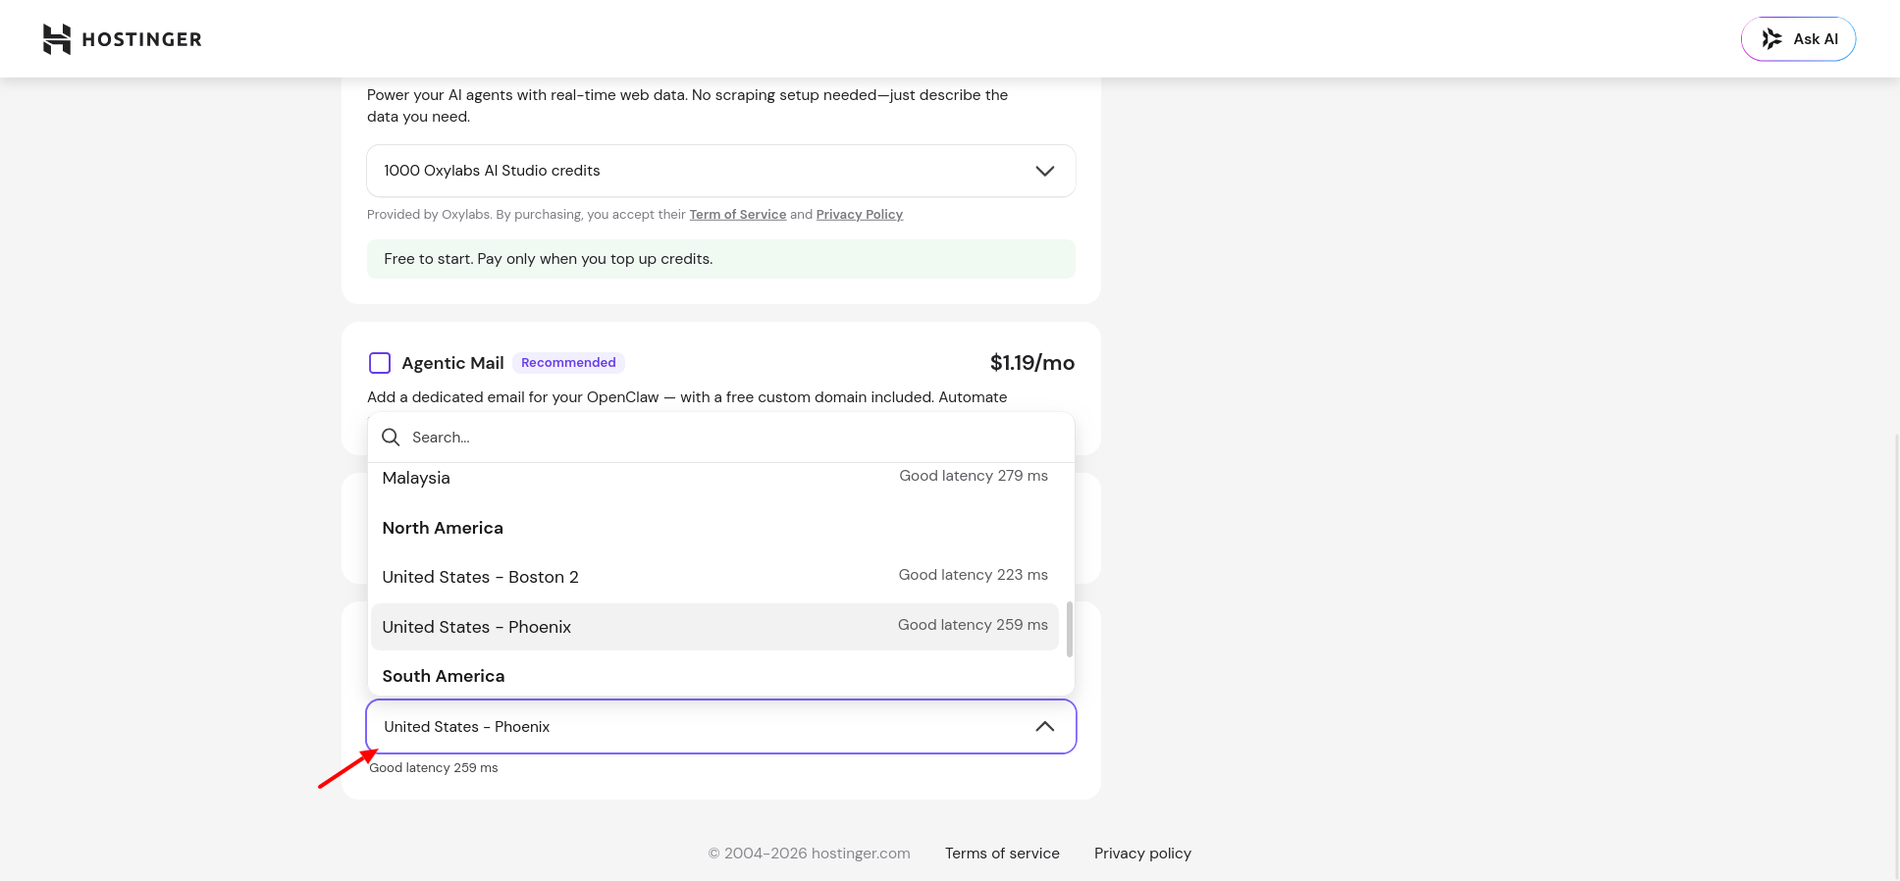The width and height of the screenshot is (1900, 881).
Task: Expand the 1000 Oxylabs AI Studio credits dropdown
Action: click(x=721, y=171)
